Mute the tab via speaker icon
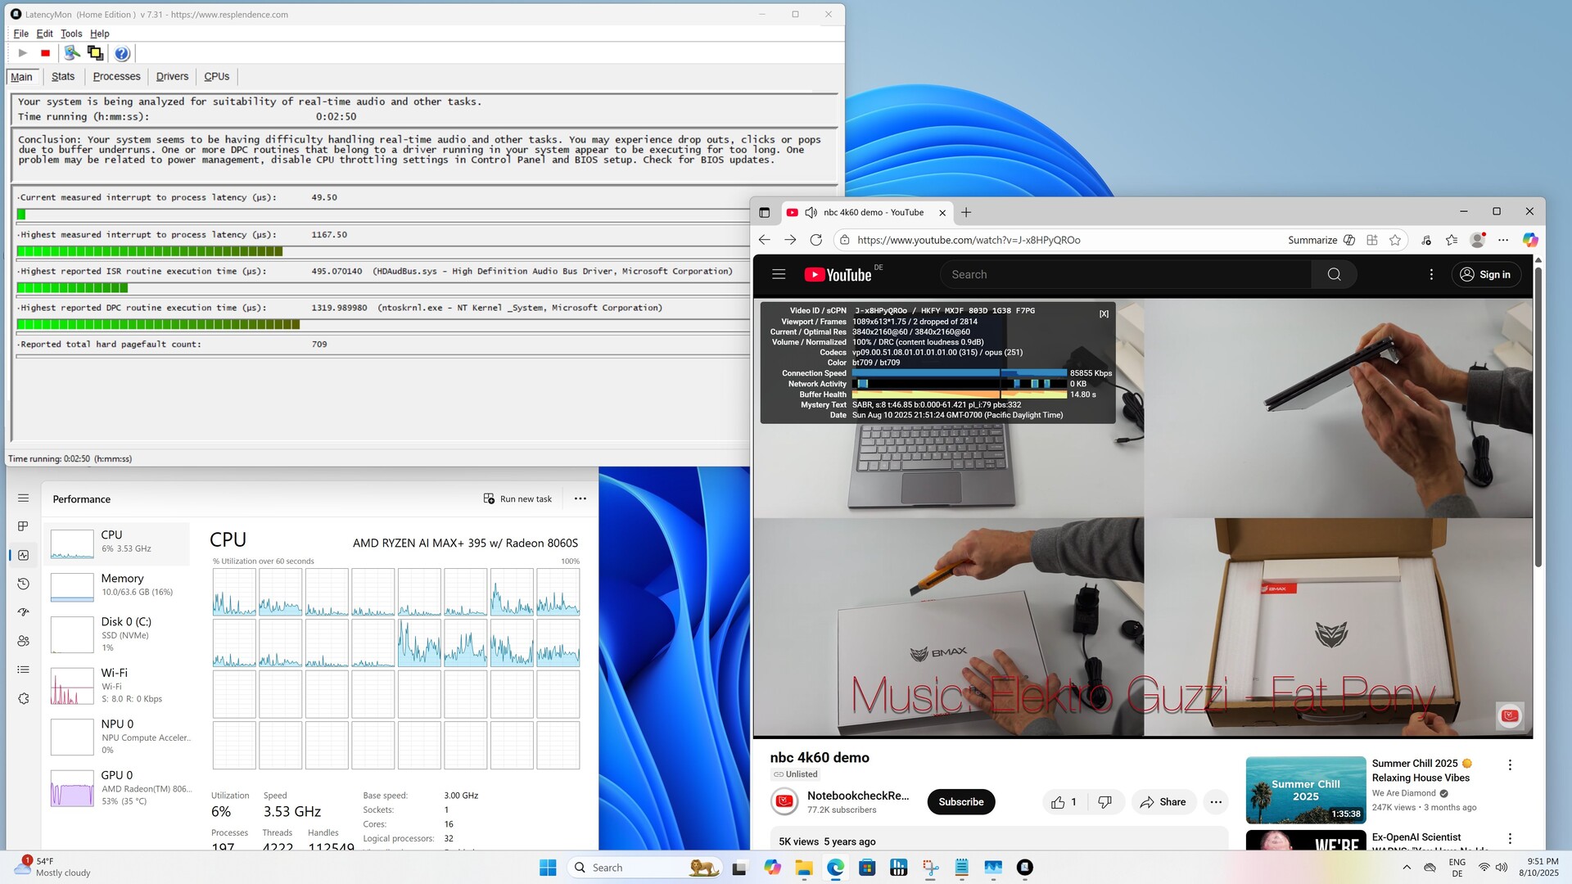The height and width of the screenshot is (884, 1572). [x=811, y=212]
